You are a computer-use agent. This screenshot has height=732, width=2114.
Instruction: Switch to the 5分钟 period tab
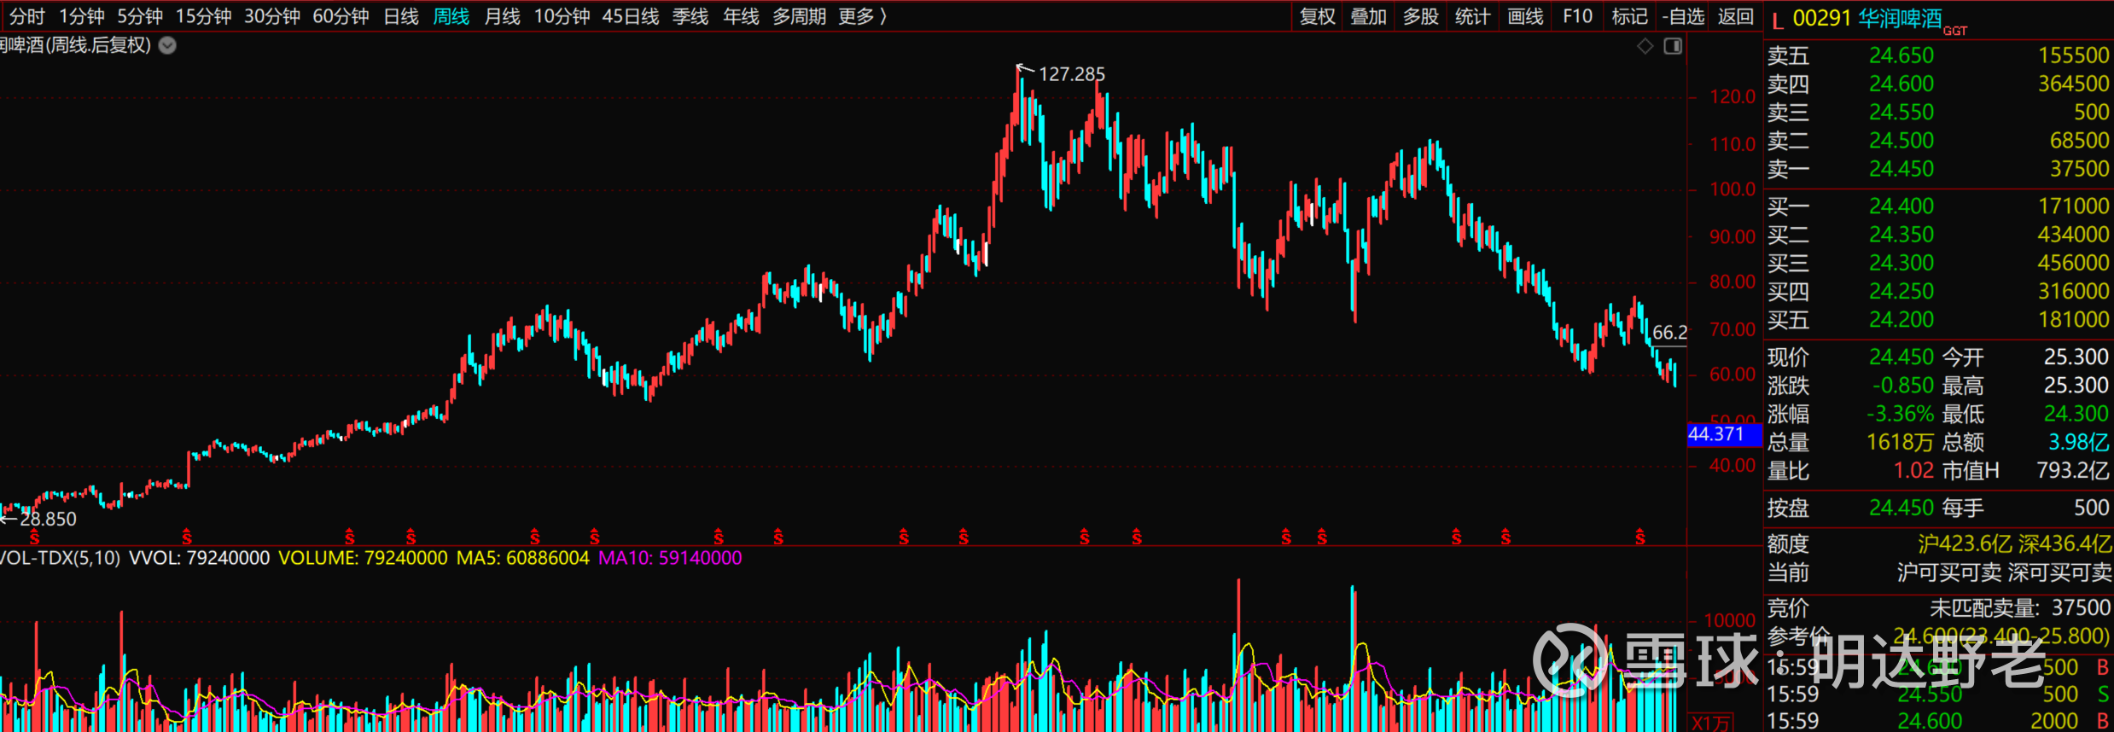coord(140,16)
